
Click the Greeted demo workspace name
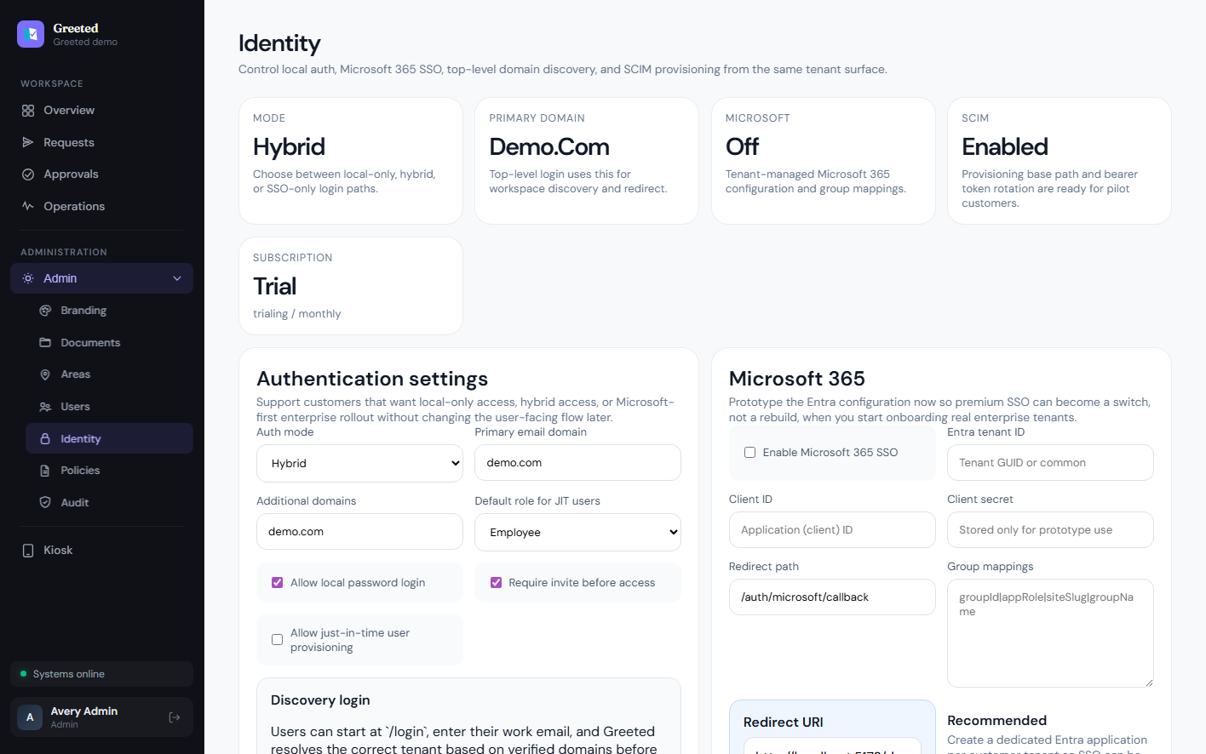tap(85, 42)
